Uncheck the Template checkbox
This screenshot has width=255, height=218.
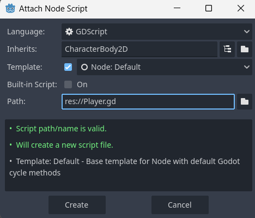coord(68,67)
